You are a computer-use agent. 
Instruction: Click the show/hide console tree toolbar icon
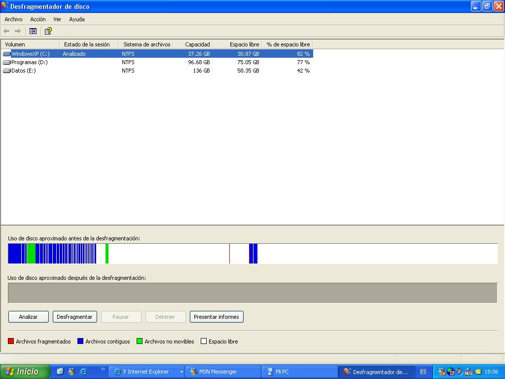point(33,31)
